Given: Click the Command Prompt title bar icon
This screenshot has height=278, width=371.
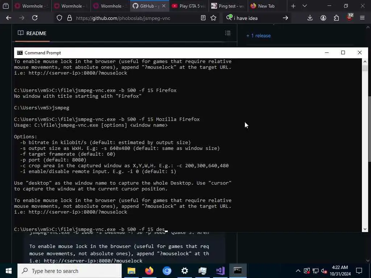Looking at the screenshot, I should [x=20, y=53].
